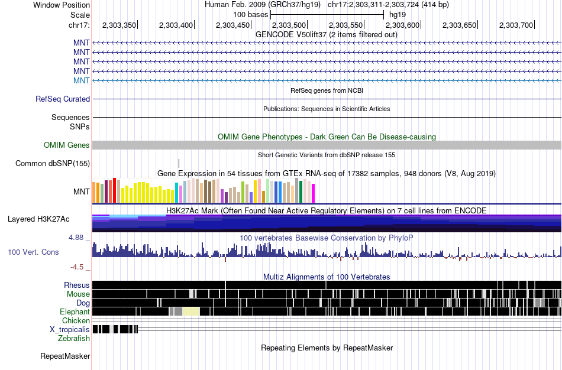
Task: Open GTEx Gene Expression in 54 tissues title
Action: pos(327,173)
